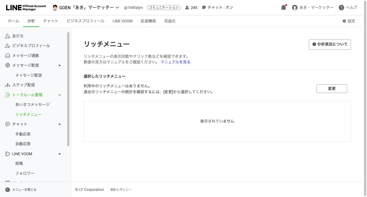Select リッチメニュー in the sidebar
Image resolution: width=367 pixels, height=197 pixels.
click(x=28, y=114)
